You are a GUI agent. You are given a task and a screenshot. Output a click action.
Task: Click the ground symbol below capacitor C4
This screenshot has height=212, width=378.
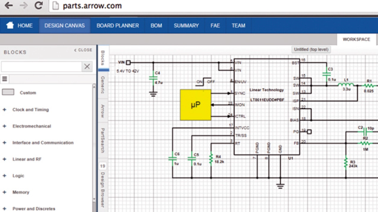pyautogui.click(x=153, y=94)
